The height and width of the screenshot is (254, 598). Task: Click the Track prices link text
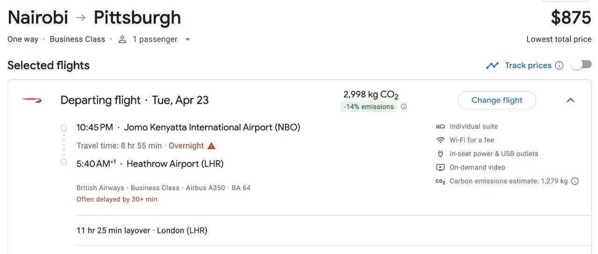[528, 65]
